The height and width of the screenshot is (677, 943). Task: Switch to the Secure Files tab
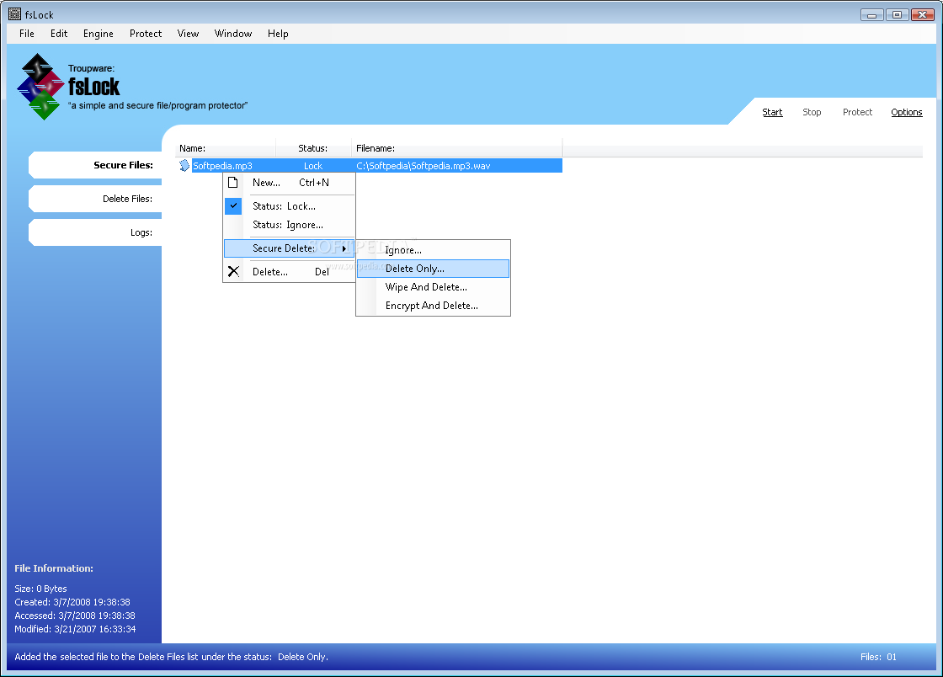pyautogui.click(x=95, y=165)
